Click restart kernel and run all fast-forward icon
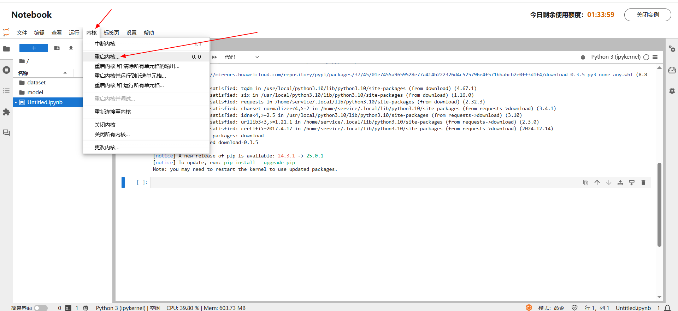Image resolution: width=678 pixels, height=311 pixels. [x=214, y=57]
